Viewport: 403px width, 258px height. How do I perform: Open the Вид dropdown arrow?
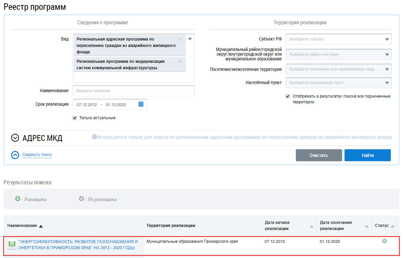pos(190,39)
